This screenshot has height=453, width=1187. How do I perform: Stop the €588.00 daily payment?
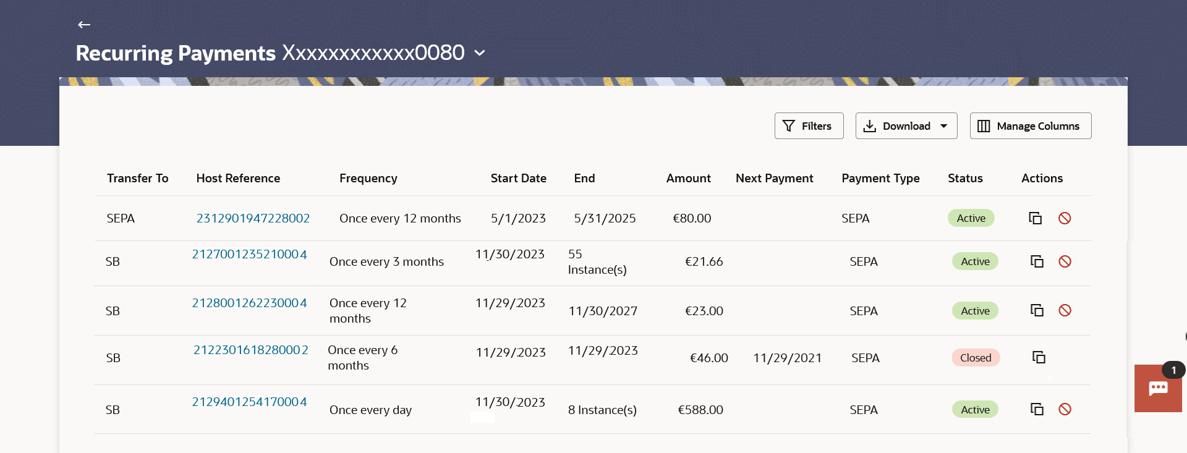(1065, 409)
